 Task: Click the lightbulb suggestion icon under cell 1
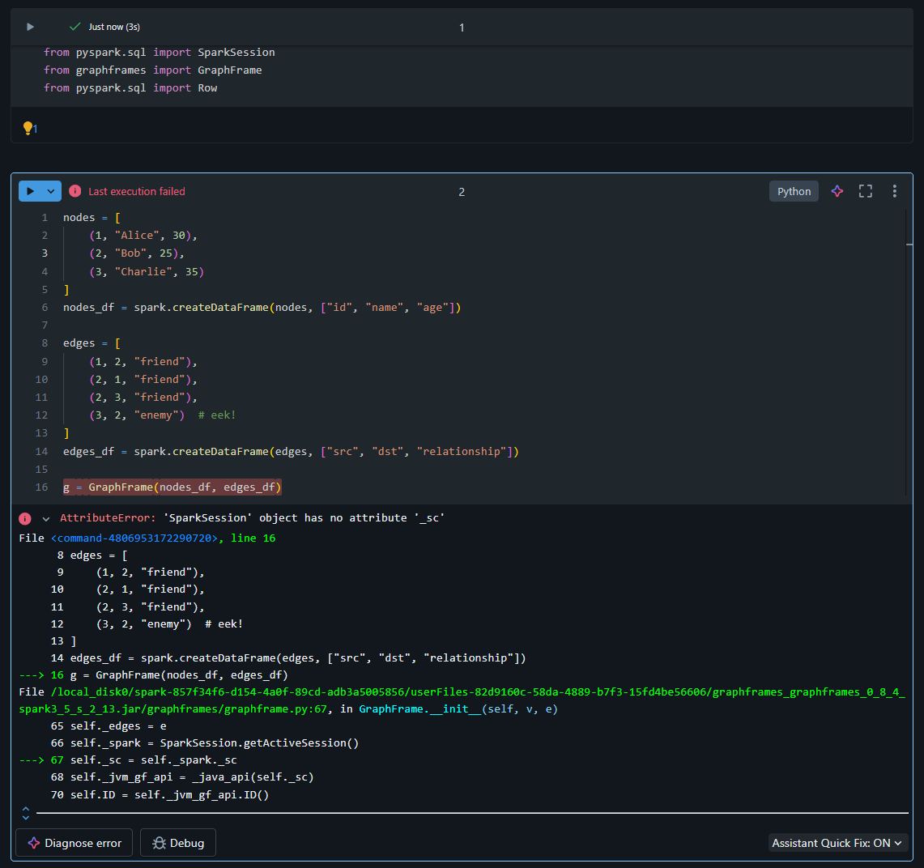(x=28, y=128)
